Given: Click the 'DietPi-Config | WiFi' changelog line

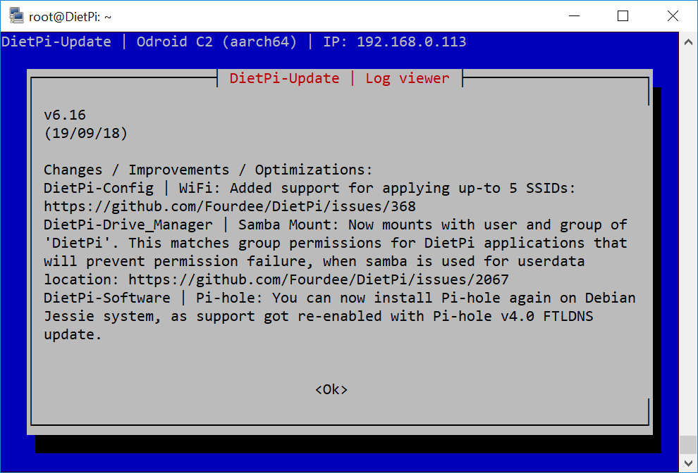Looking at the screenshot, I should click(x=310, y=188).
